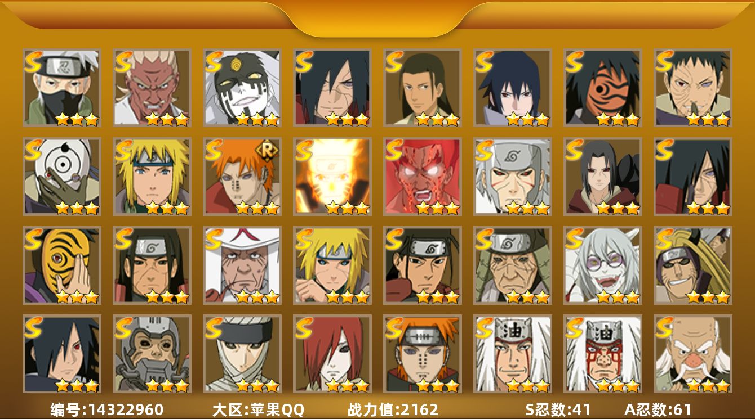Select the red-face-painted sage with oil headband
Screen dimensions: 755x419
(x=602, y=354)
